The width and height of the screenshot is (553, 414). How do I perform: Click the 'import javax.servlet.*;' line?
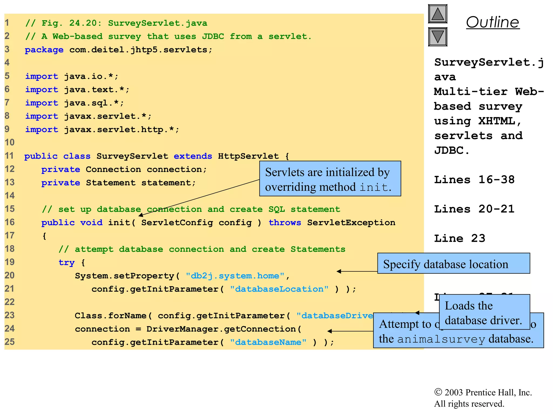coord(88,116)
